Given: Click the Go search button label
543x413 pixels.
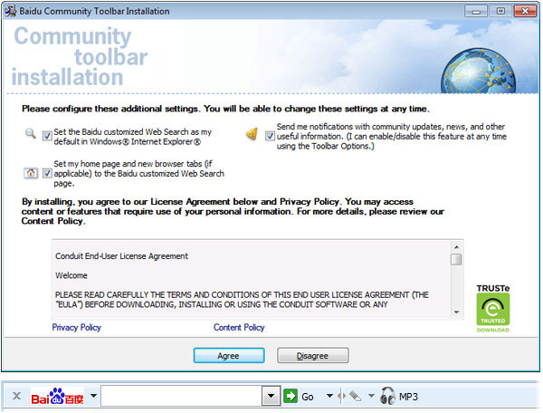Looking at the screenshot, I should click(x=308, y=397).
